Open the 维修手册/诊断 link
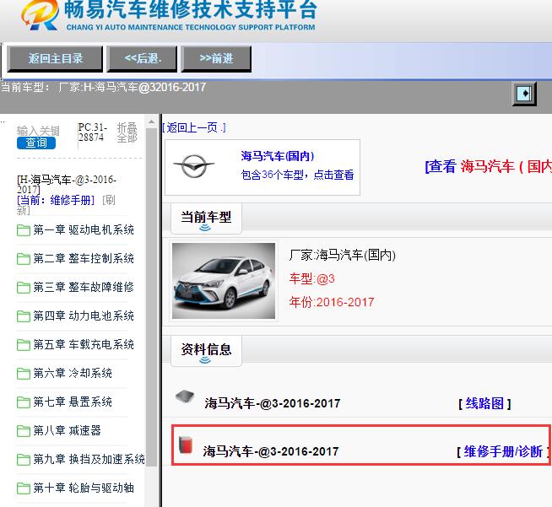 coord(503,452)
